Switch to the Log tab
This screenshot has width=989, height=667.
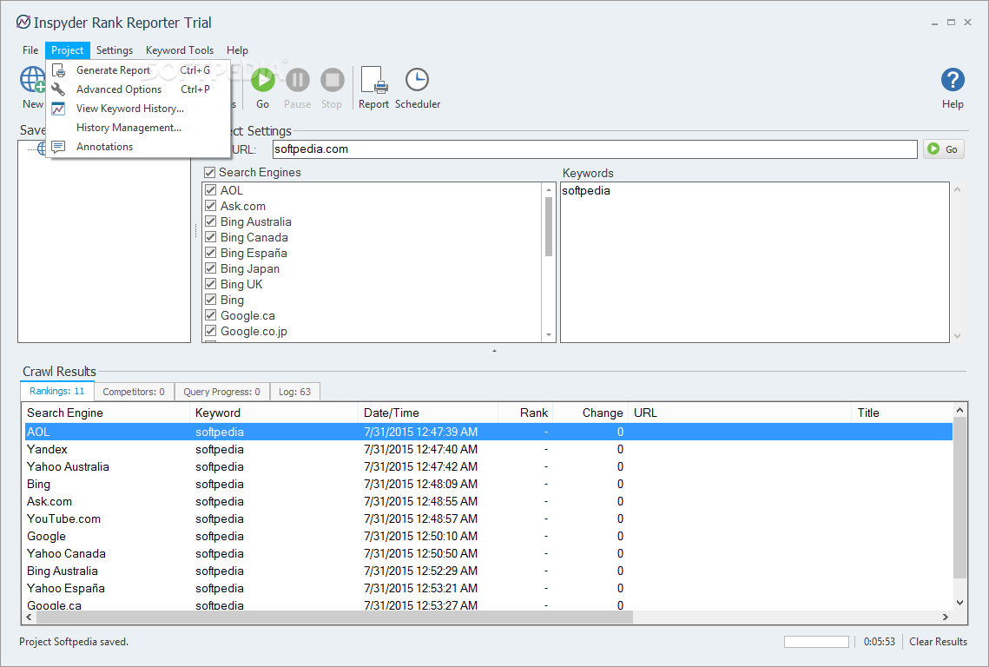tap(294, 392)
